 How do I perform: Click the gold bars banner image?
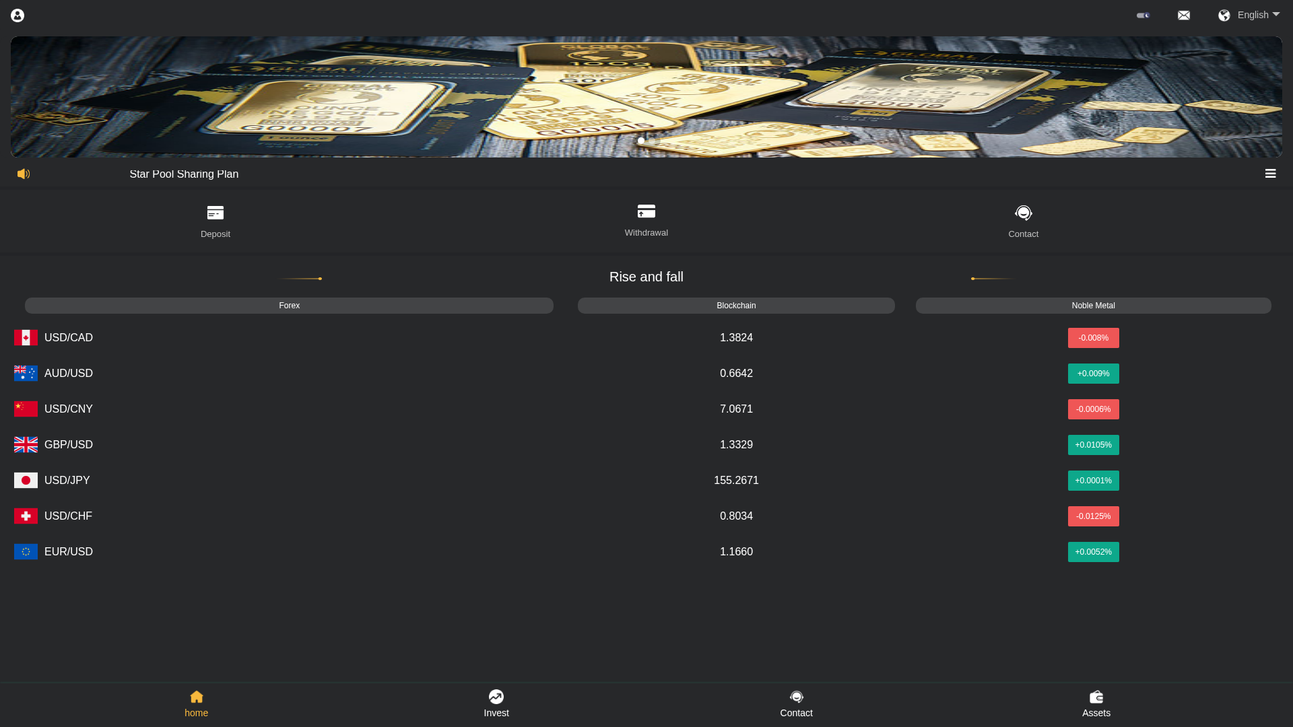click(646, 97)
